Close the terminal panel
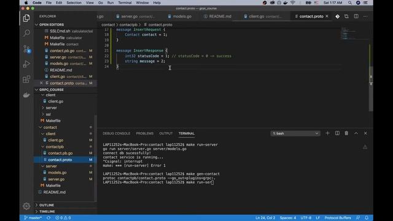Screen dimensions: 393x221 tap(365, 133)
